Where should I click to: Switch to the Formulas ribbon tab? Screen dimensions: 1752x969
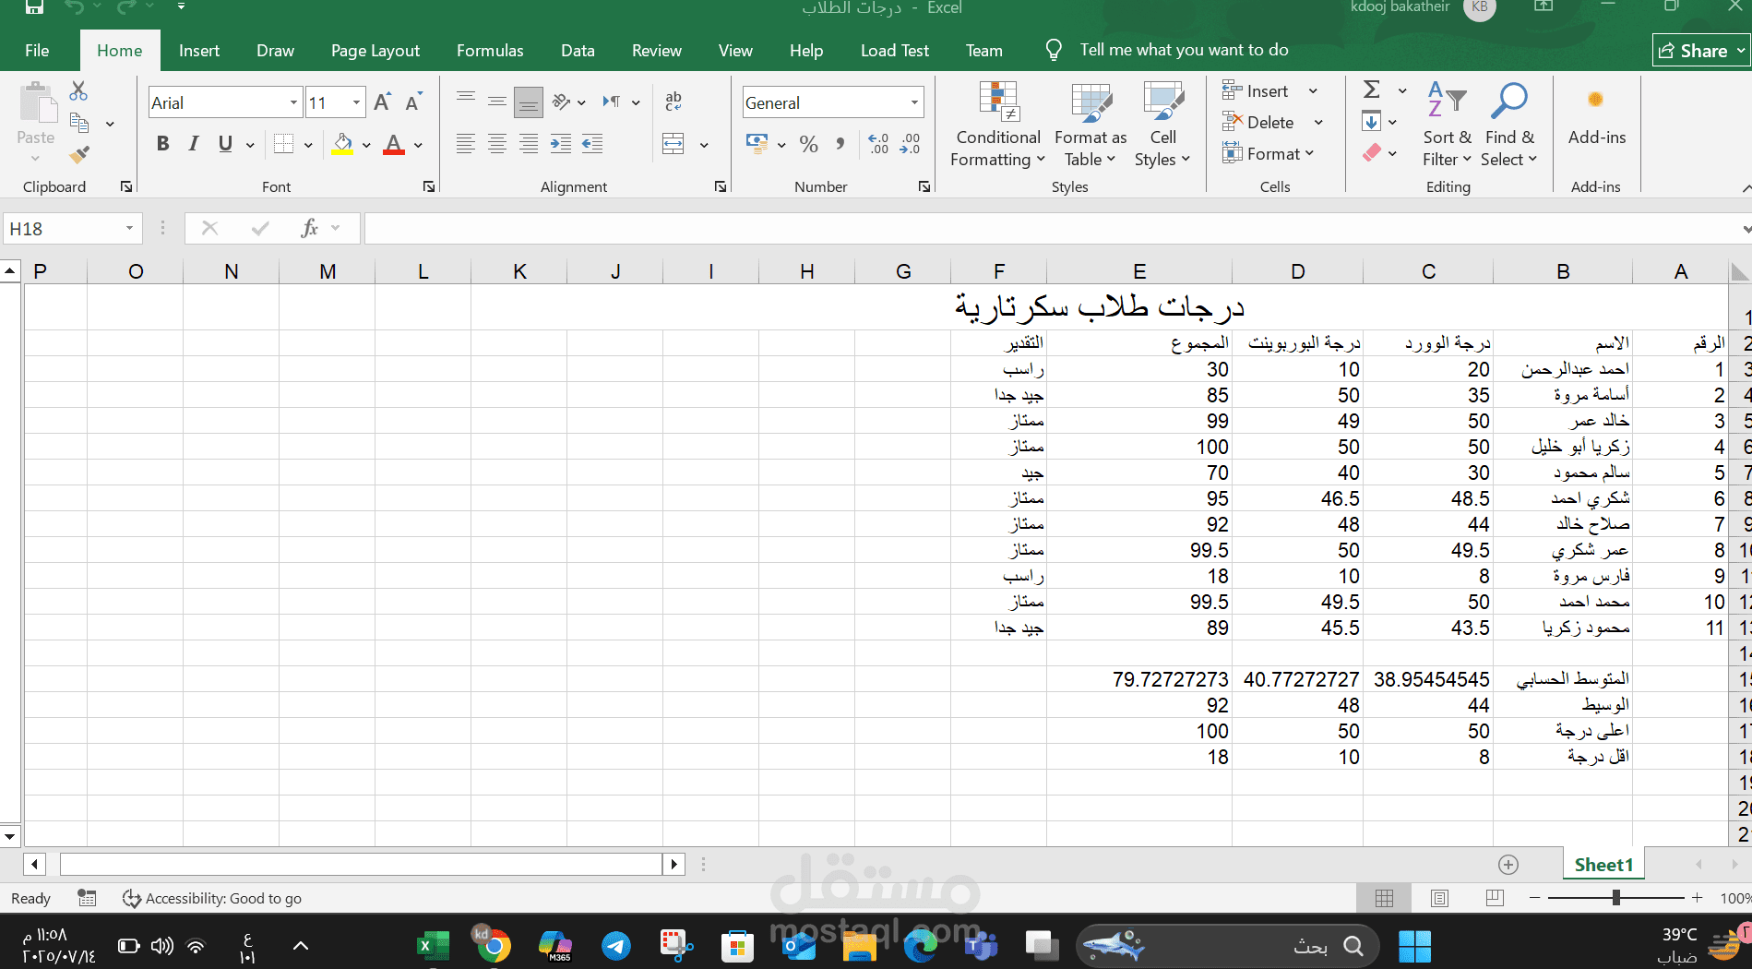pos(489,51)
